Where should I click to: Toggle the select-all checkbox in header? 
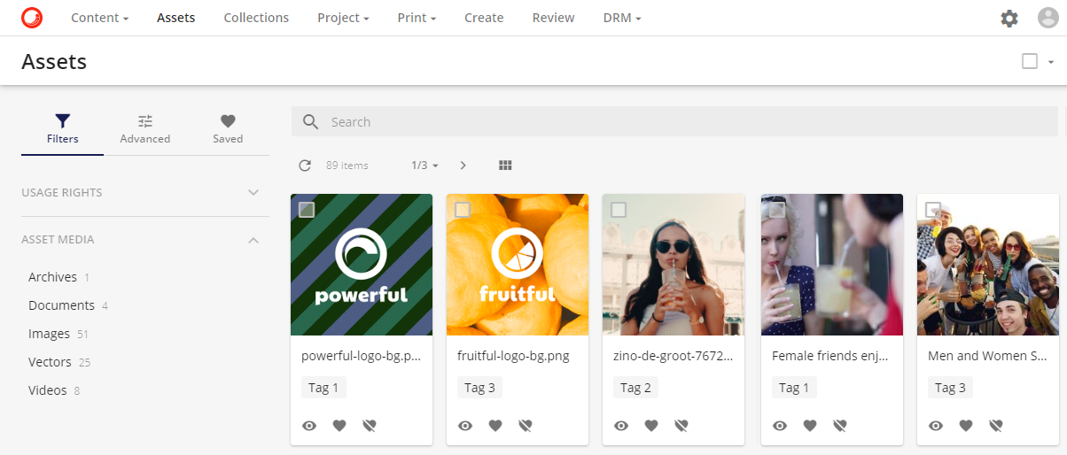(1030, 61)
